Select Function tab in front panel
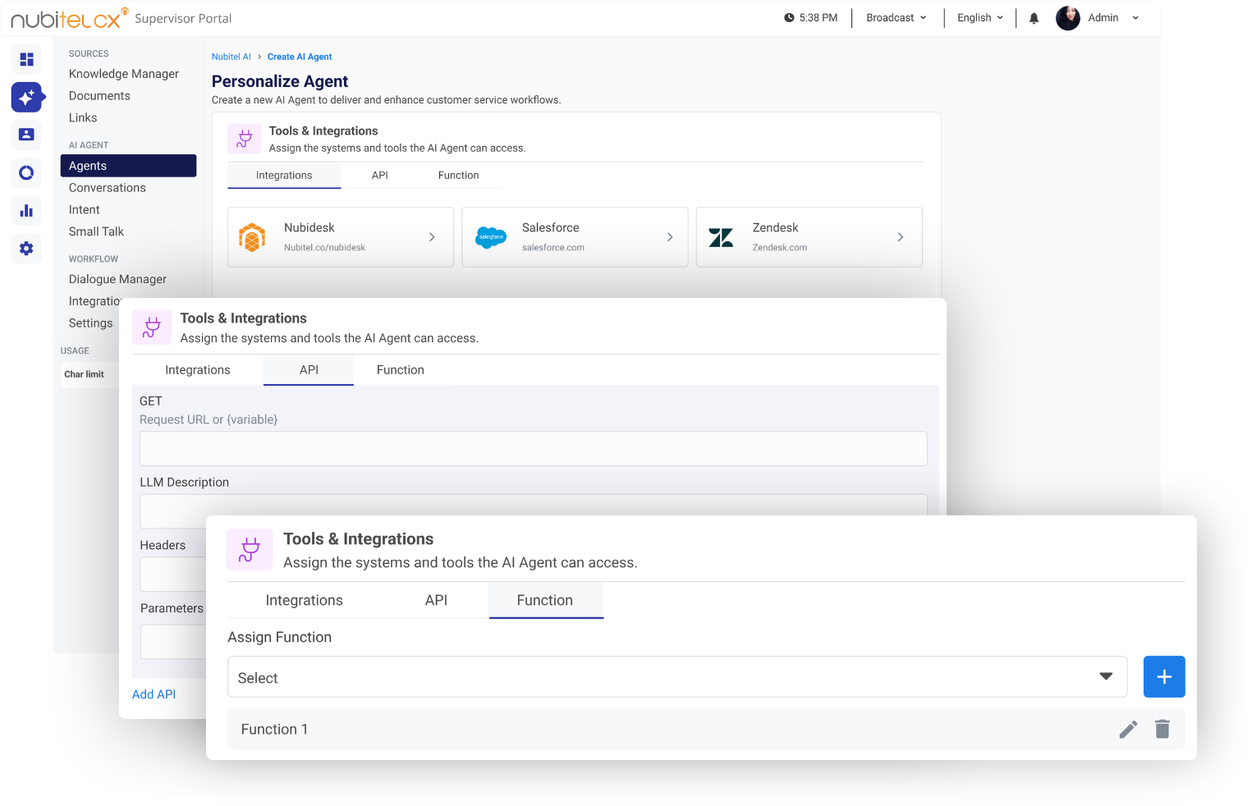The width and height of the screenshot is (1252, 806). pos(545,600)
